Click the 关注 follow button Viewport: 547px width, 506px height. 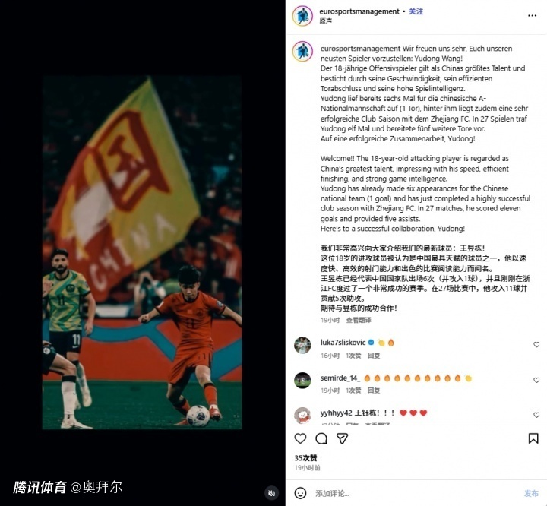click(416, 11)
